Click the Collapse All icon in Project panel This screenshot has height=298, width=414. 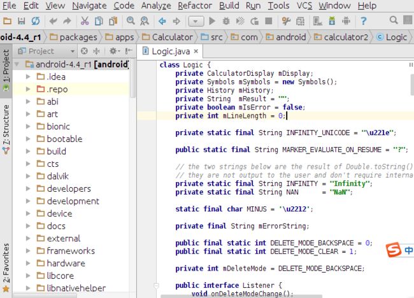96,51
